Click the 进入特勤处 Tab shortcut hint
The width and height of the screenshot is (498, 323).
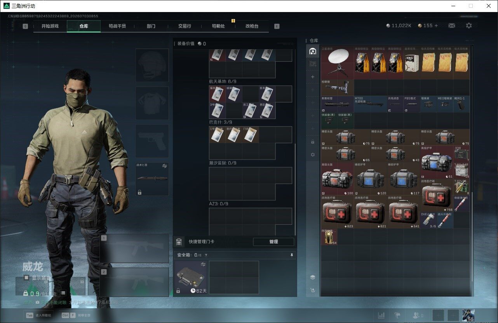coord(38,315)
